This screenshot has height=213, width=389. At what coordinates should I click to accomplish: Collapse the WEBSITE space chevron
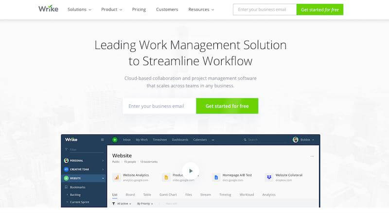tap(103, 179)
